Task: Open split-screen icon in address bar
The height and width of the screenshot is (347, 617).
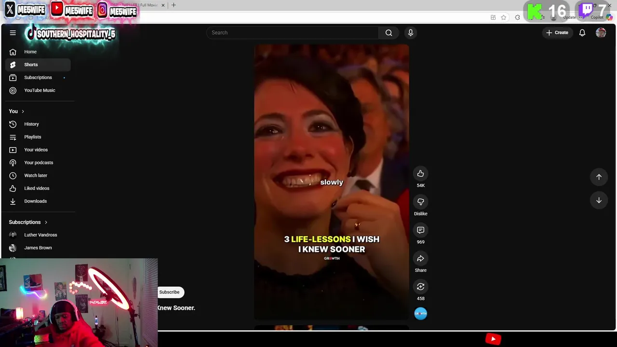Action: 493,17
